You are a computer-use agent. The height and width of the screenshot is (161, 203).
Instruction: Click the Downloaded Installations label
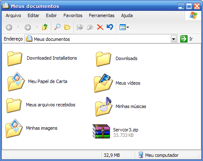tap(52, 58)
